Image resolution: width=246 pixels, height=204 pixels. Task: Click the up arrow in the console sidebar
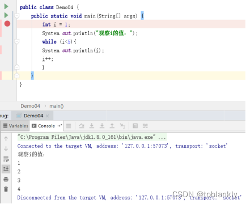[x=6, y=139]
